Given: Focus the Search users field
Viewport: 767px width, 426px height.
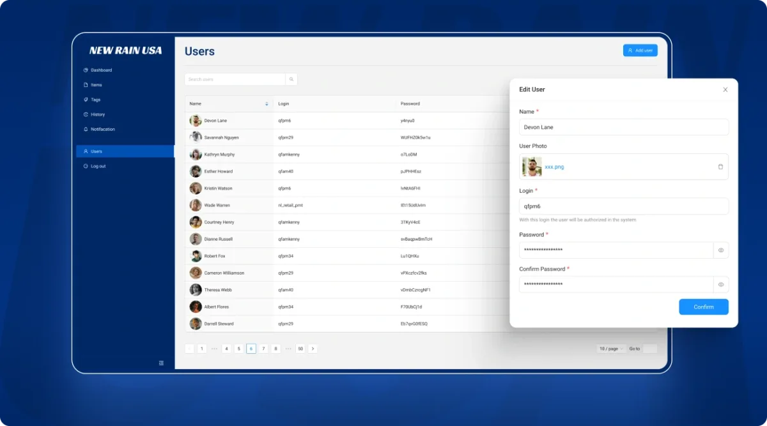Looking at the screenshot, I should pos(235,79).
